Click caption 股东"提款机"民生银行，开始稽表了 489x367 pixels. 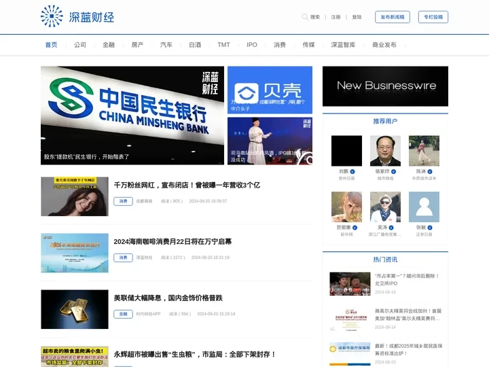(x=86, y=157)
